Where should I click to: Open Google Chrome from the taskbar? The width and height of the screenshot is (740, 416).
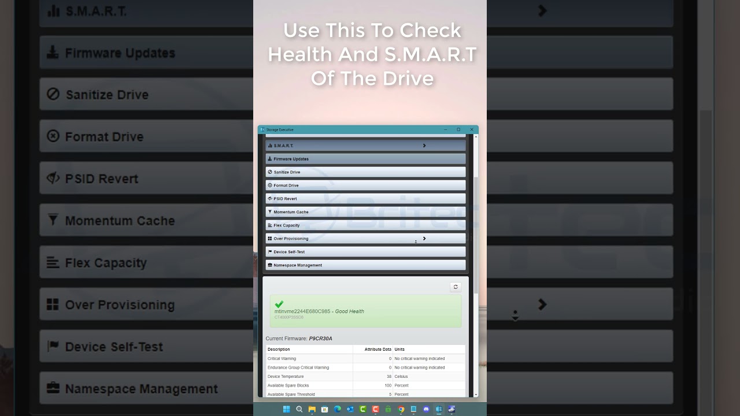(x=401, y=409)
